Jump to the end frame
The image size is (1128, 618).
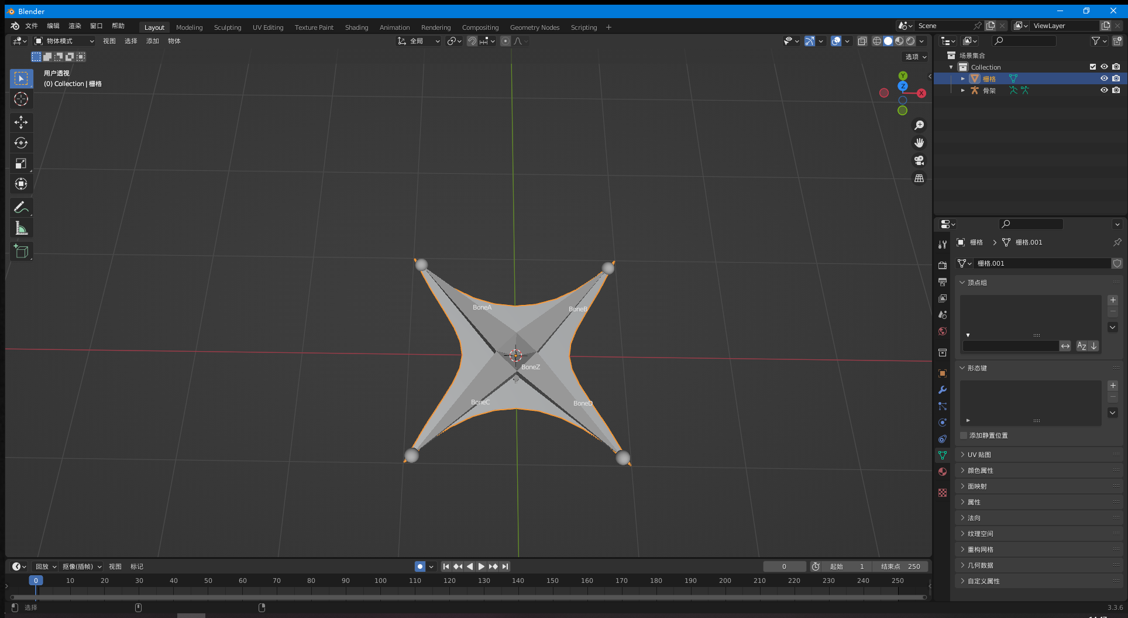[x=505, y=566]
